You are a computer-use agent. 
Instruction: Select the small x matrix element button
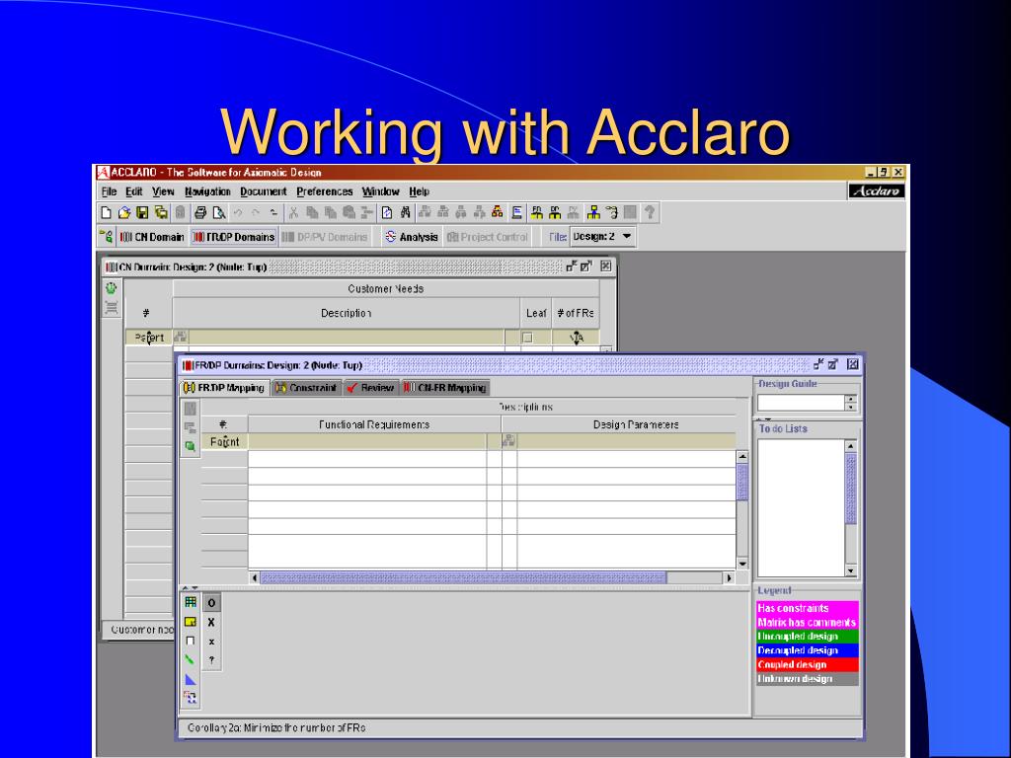[211, 642]
